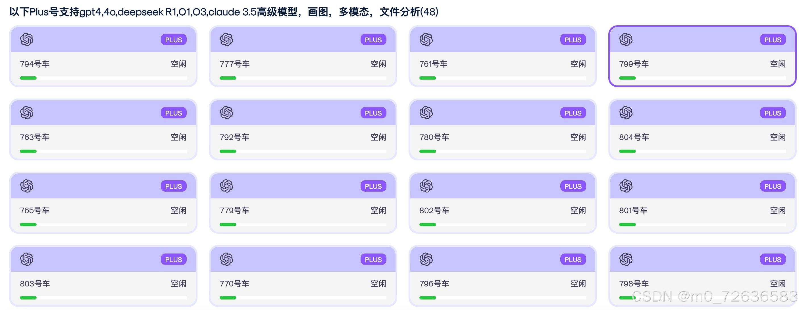
Task: Click the PLUS badge on the 804号车 card
Action: [x=773, y=113]
